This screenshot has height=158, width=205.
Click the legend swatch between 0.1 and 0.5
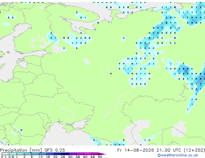coord(5,154)
